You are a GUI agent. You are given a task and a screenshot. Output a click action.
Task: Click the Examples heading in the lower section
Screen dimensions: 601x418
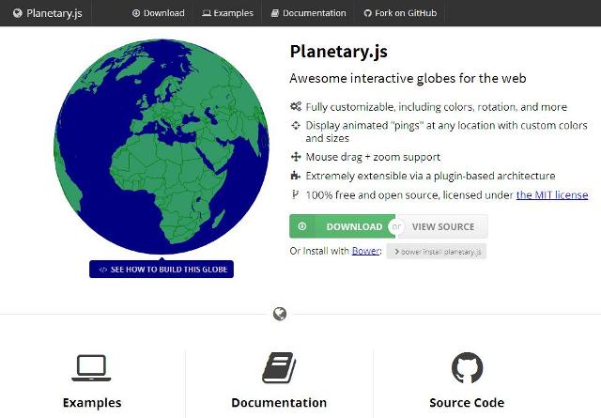pyautogui.click(x=92, y=403)
